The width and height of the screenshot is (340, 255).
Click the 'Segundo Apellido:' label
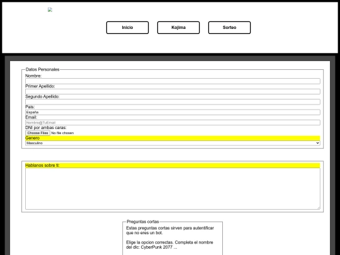coord(42,97)
